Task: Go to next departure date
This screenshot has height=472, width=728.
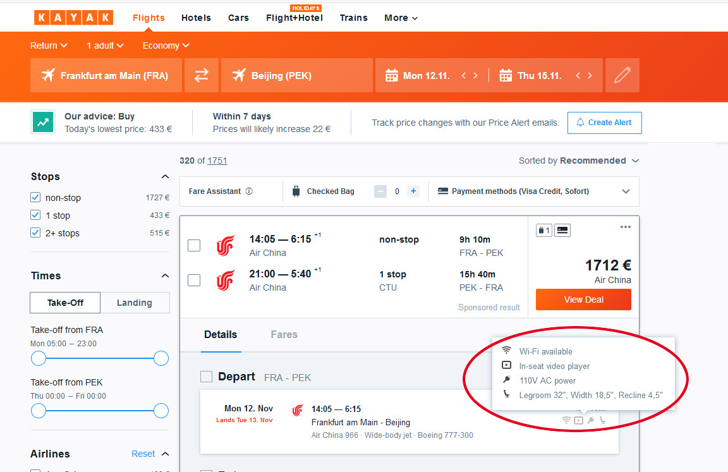Action: tap(475, 76)
